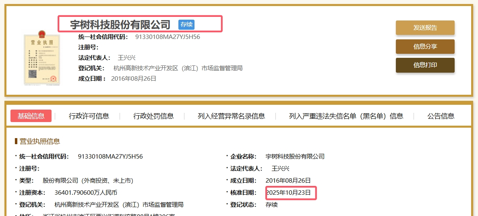Click the 营业执照信息 section heading

(x=39, y=141)
